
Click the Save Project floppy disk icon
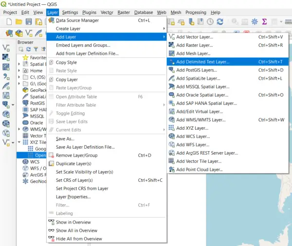[x=29, y=21]
